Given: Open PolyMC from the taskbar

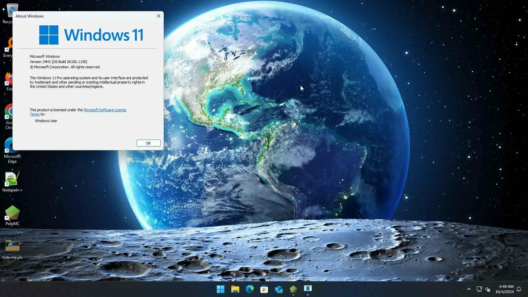Looking at the screenshot, I should pyautogui.click(x=293, y=289).
